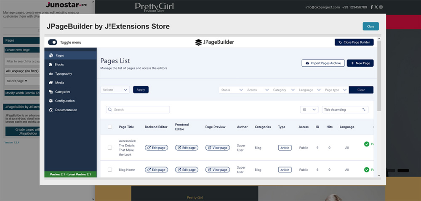This screenshot has width=421, height=201.
Task: Expand the Status filter dropdown
Action: [x=232, y=90]
